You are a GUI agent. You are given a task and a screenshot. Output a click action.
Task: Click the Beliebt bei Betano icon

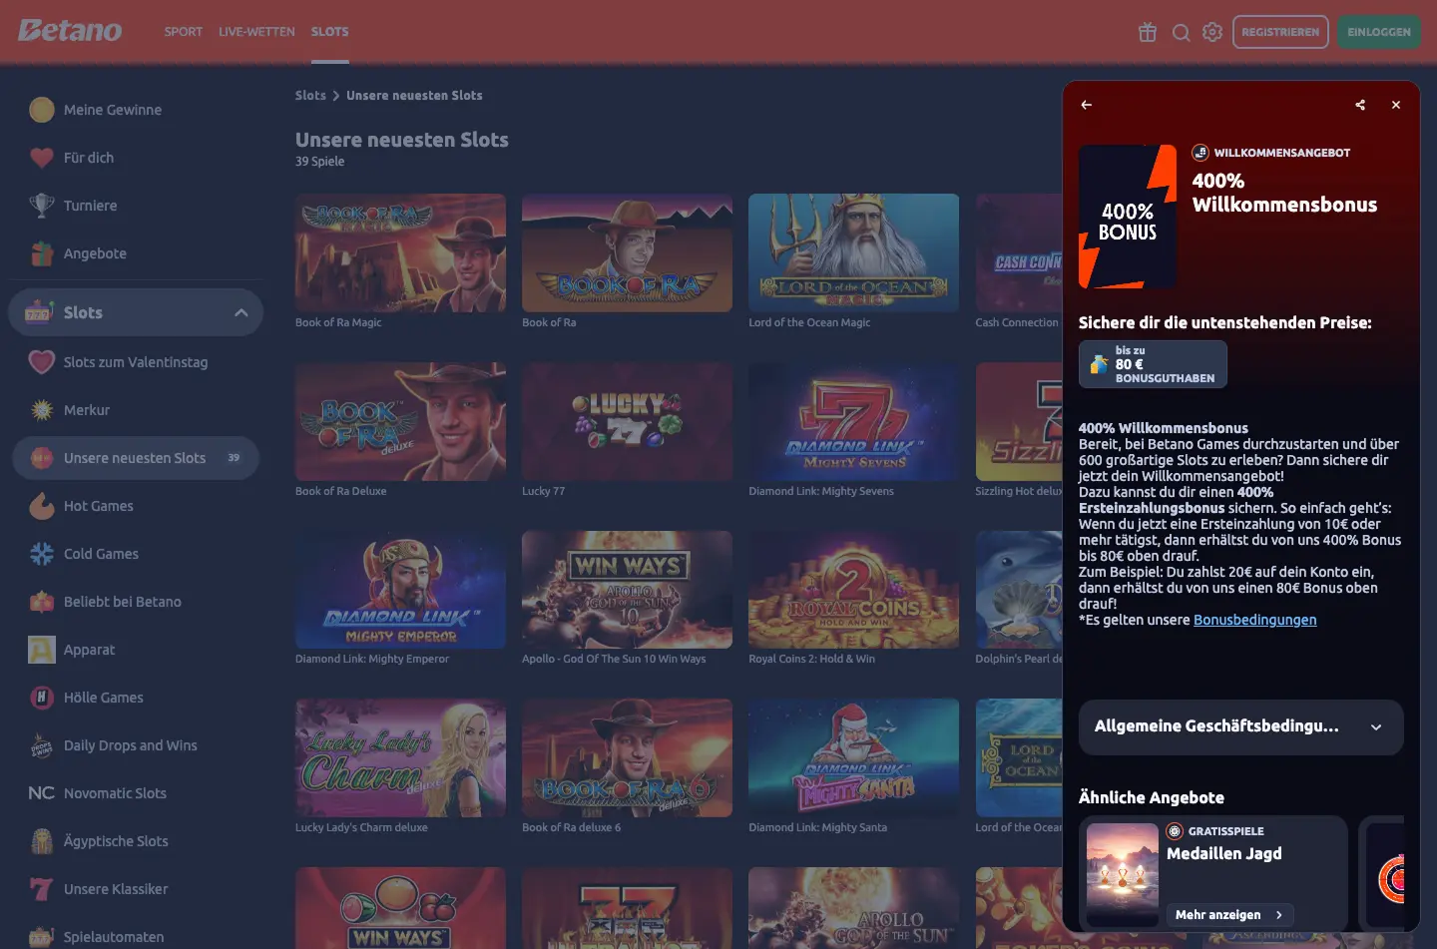tap(42, 602)
